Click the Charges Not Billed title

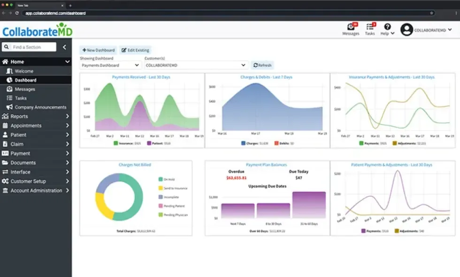(x=135, y=165)
